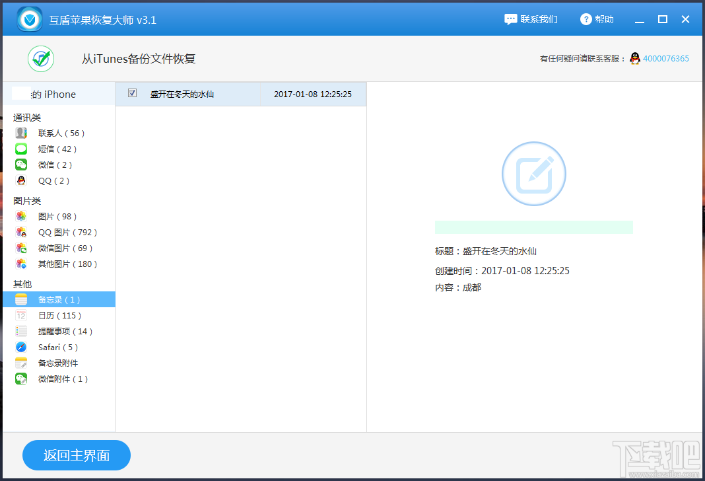Click the green progress bar preview
The width and height of the screenshot is (705, 481).
click(x=533, y=227)
